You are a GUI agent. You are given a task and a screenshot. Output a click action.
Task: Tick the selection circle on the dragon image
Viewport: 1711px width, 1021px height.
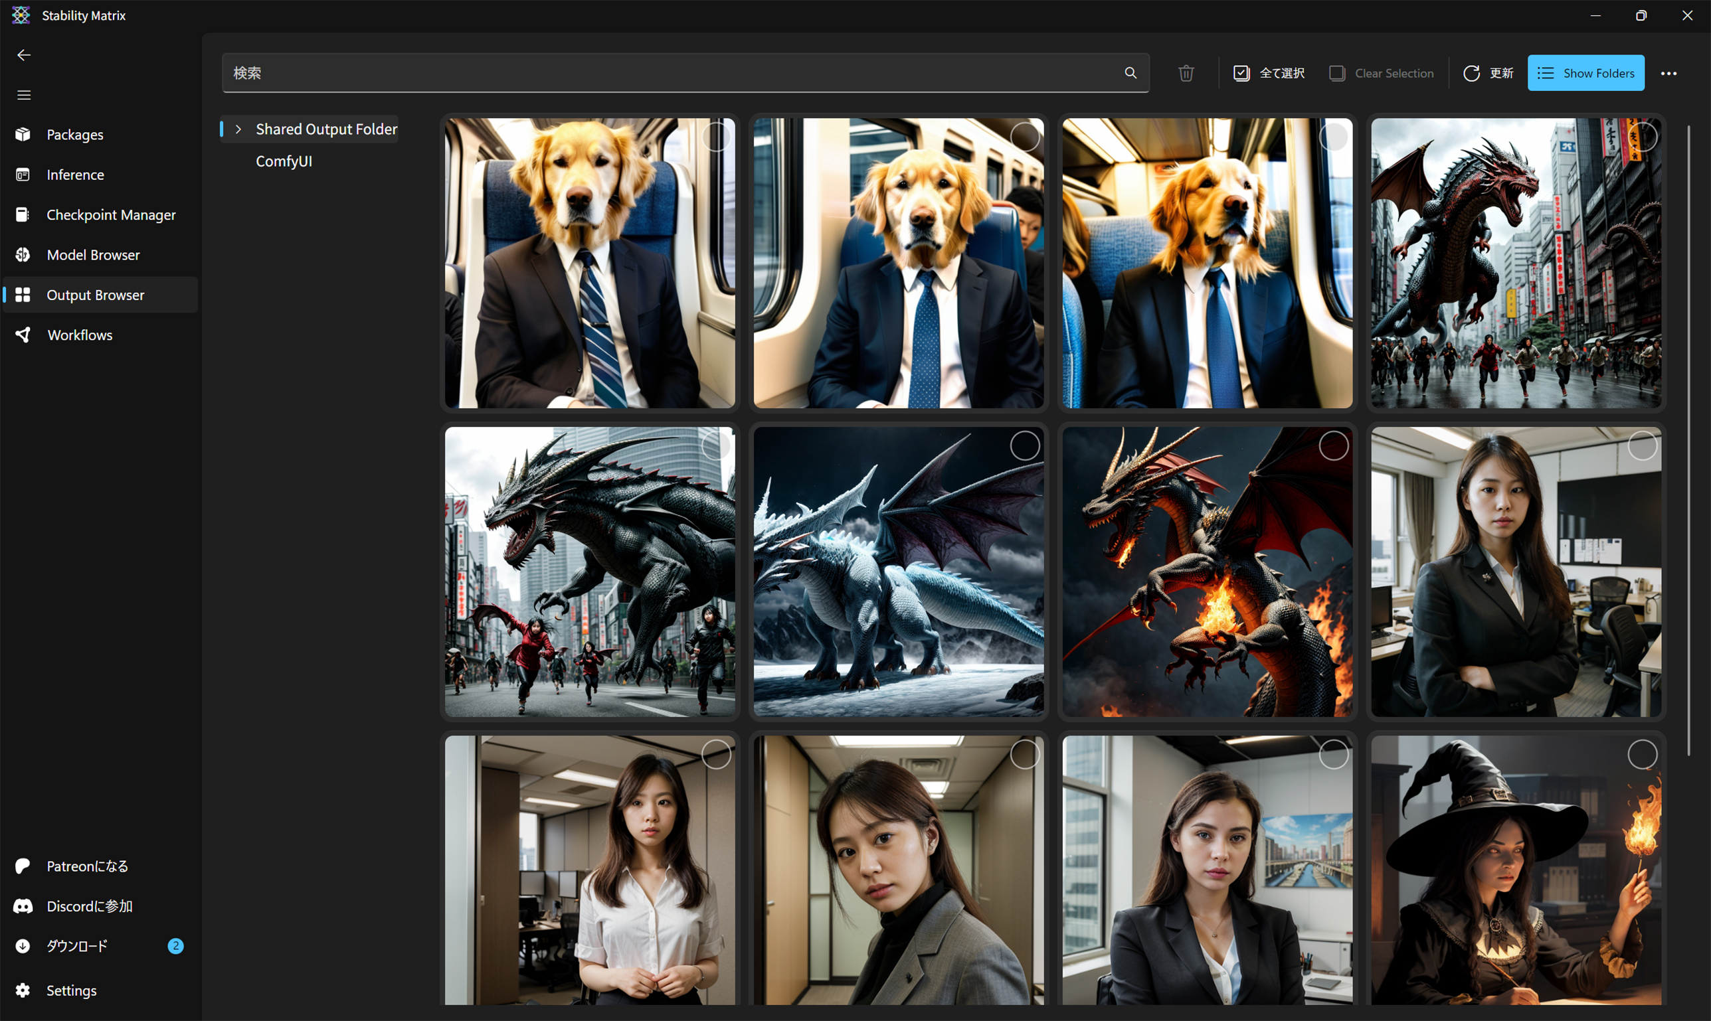1643,136
